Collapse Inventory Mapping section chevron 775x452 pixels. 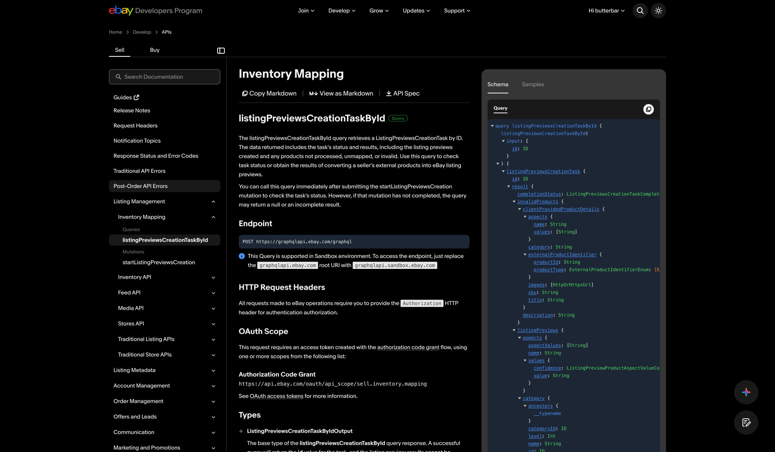tap(213, 217)
